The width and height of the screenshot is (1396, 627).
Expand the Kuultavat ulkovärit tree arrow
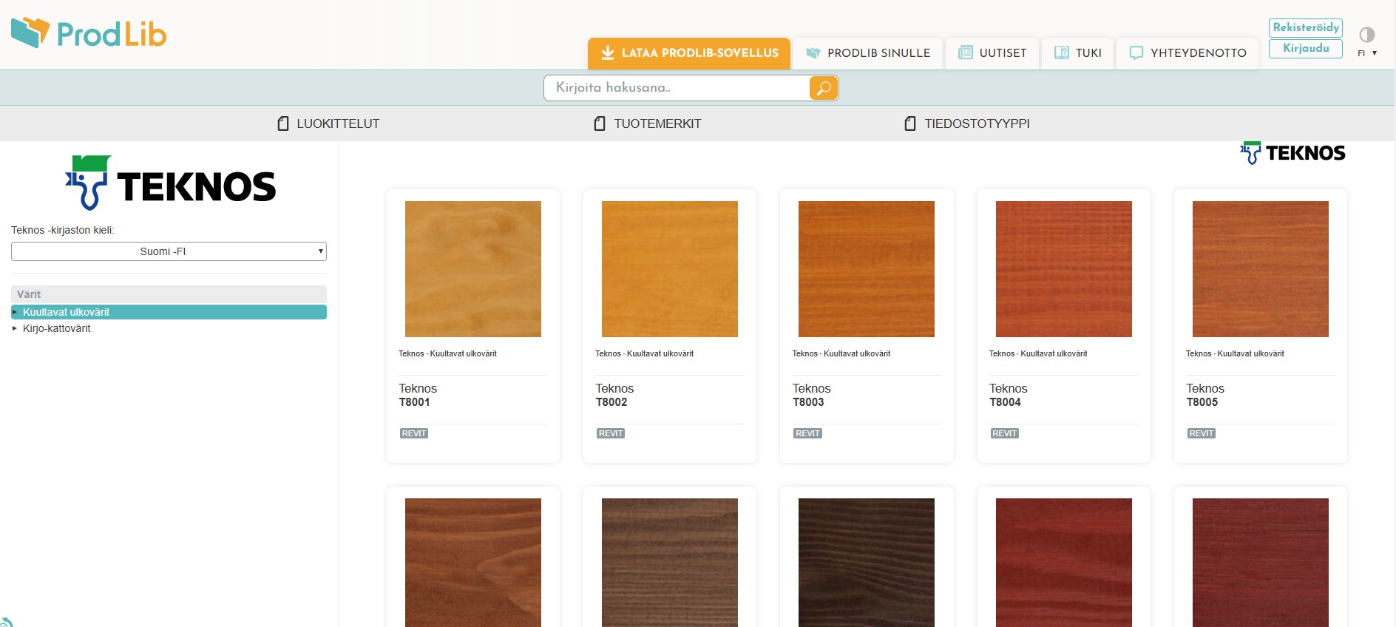click(x=15, y=312)
